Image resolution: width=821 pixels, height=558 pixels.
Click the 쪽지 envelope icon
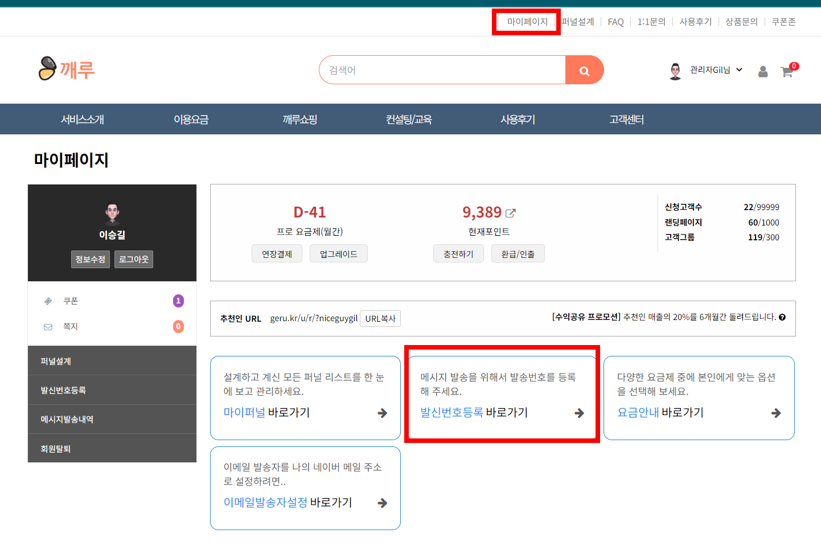tap(48, 327)
